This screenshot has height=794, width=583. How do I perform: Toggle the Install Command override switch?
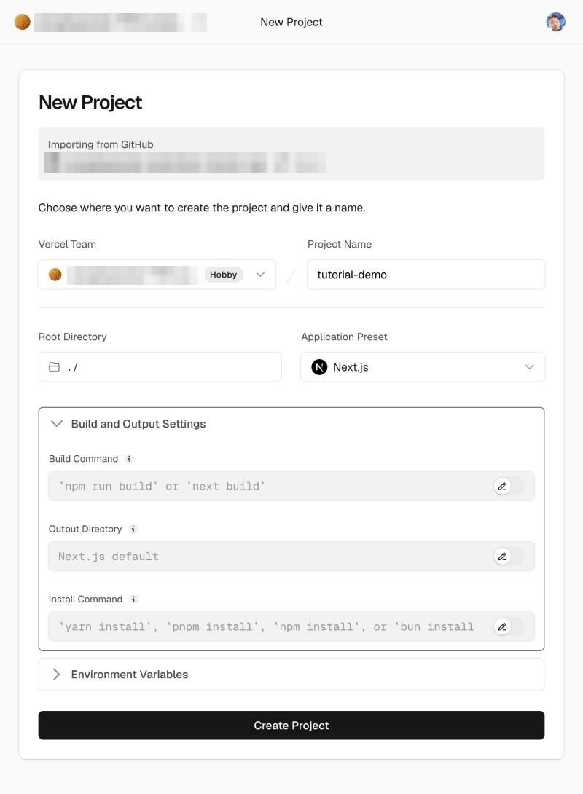[509, 626]
